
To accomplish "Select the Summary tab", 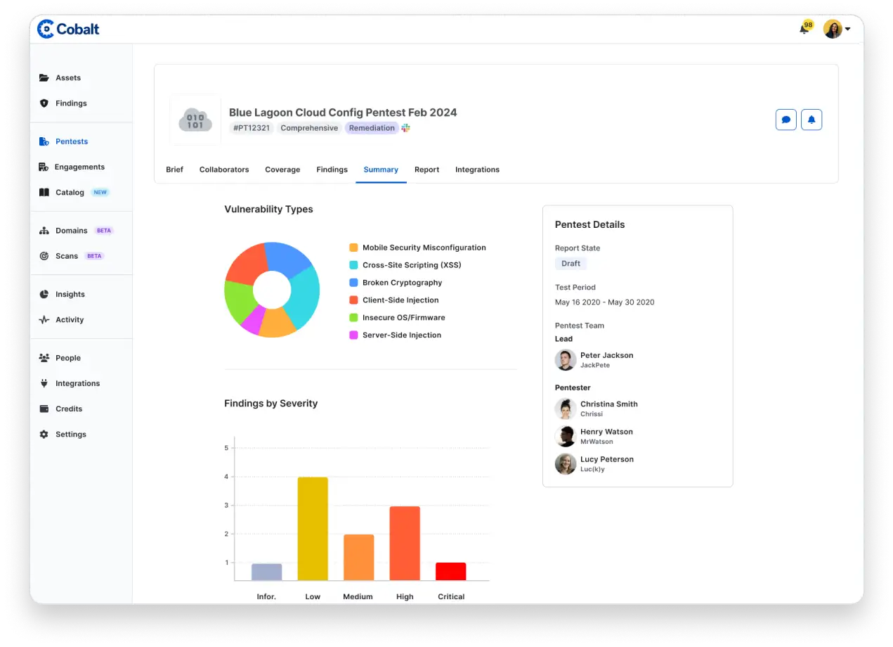I will pos(381,169).
